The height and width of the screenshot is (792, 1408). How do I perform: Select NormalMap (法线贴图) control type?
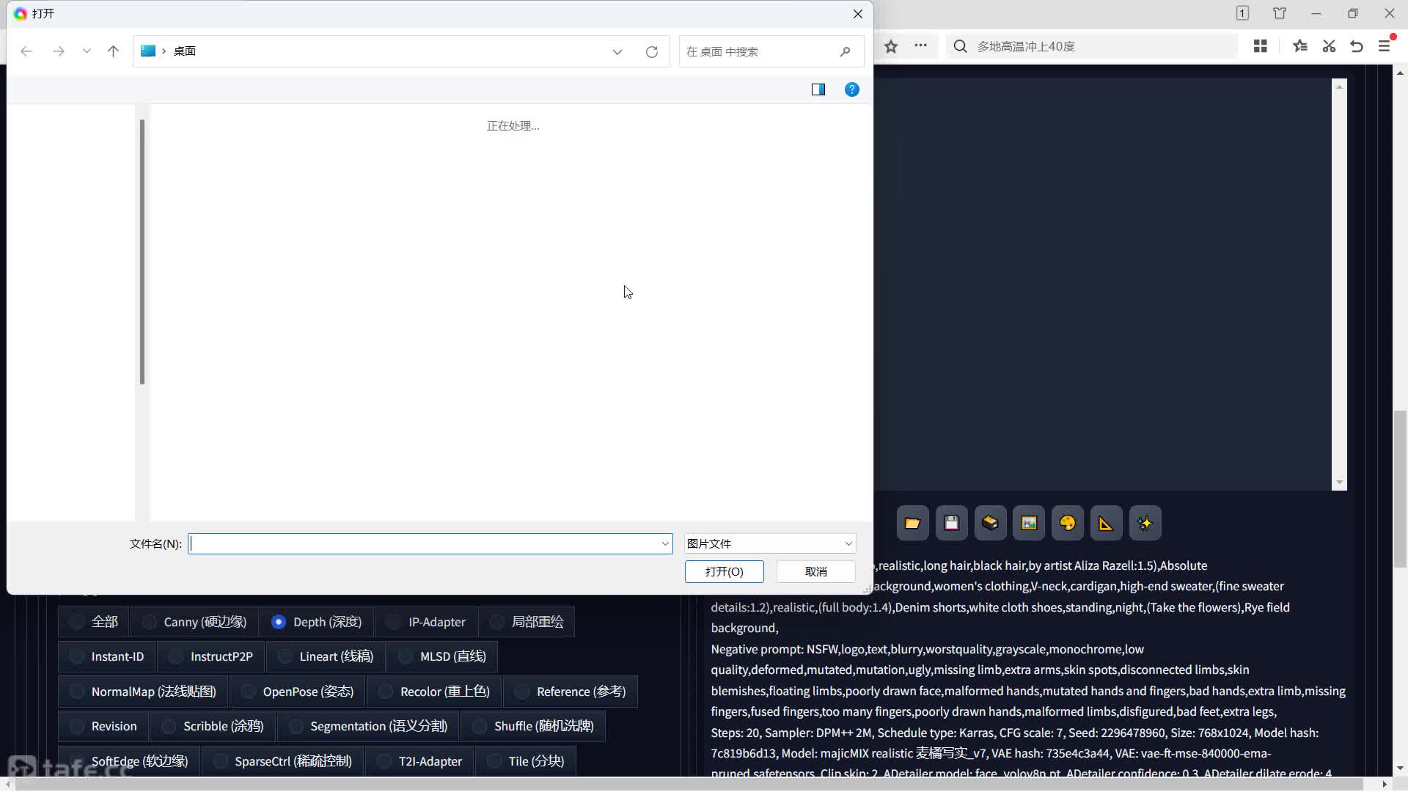pyautogui.click(x=143, y=692)
